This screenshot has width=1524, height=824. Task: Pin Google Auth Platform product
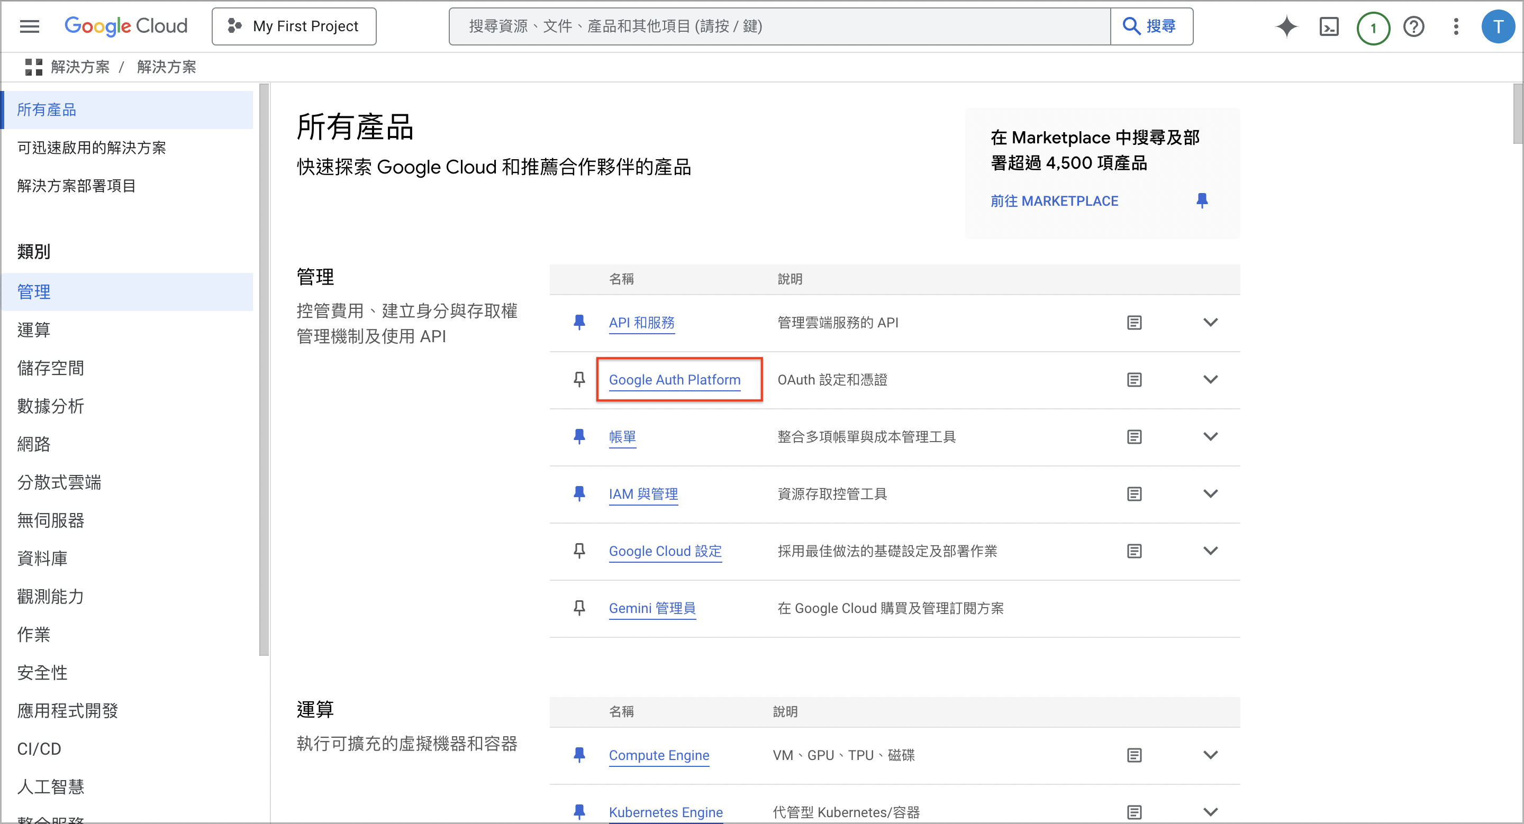pos(579,380)
